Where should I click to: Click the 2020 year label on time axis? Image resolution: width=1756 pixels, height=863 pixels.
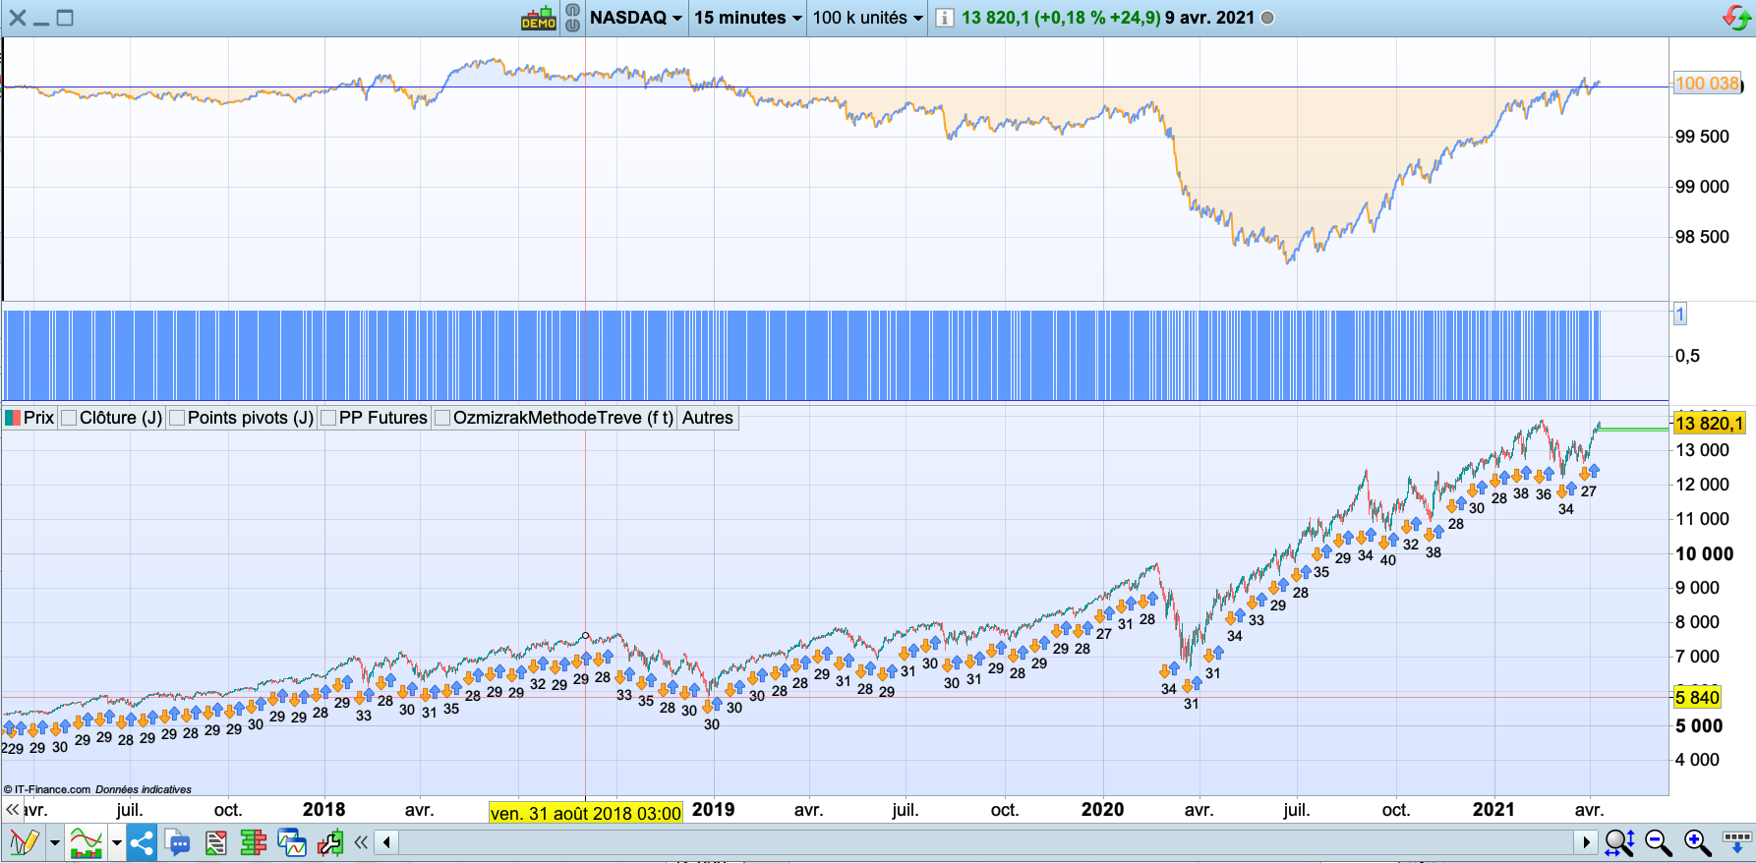point(1102,810)
